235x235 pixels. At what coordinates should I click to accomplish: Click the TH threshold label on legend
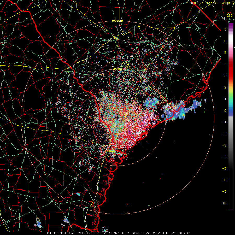pos(224,203)
